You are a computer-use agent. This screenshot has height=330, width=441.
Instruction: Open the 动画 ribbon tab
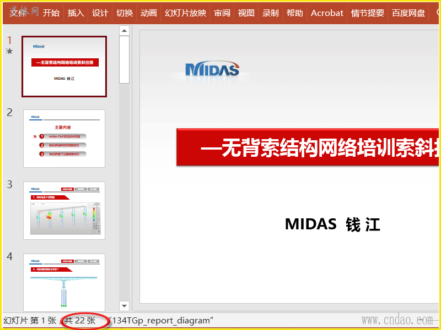pyautogui.click(x=149, y=13)
